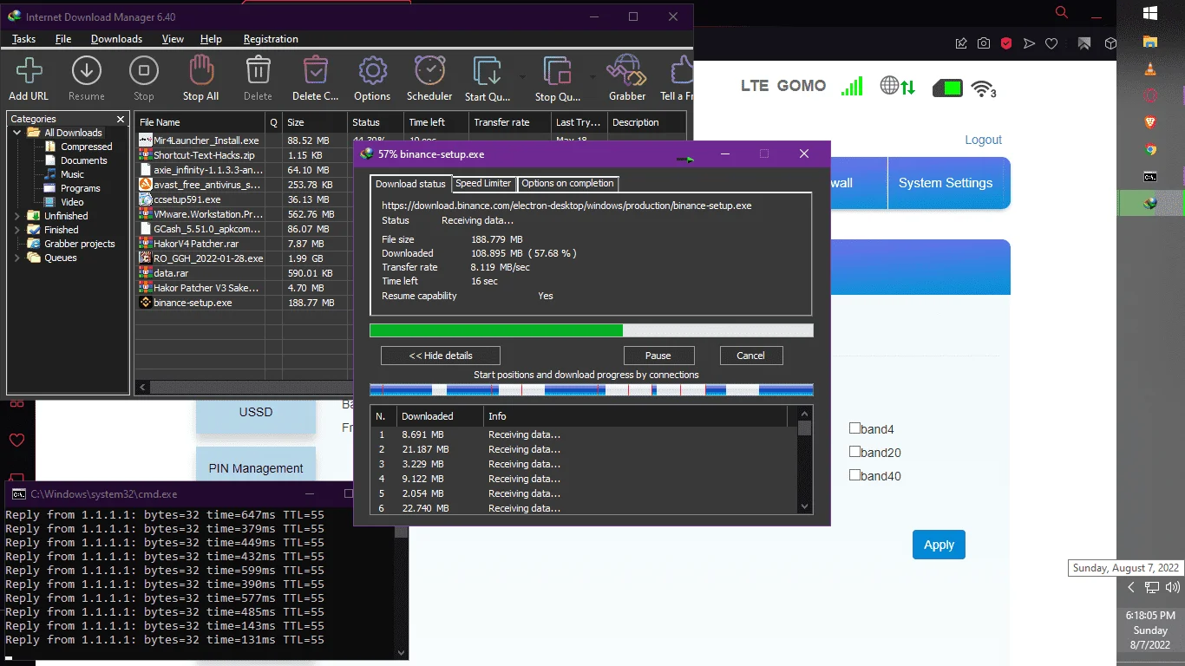The image size is (1185, 666).
Task: Click the connections progress segment bar
Action: tap(592, 390)
